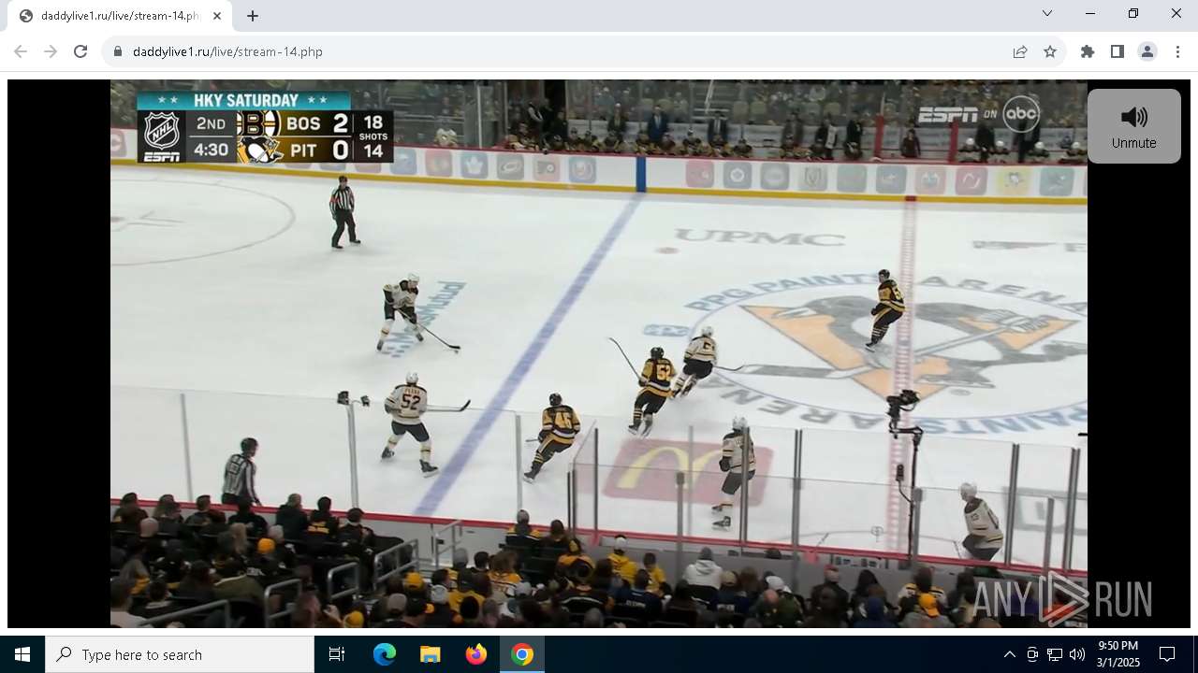The width and height of the screenshot is (1198, 673).
Task: Open the Chrome profile avatar
Action: pos(1147,51)
